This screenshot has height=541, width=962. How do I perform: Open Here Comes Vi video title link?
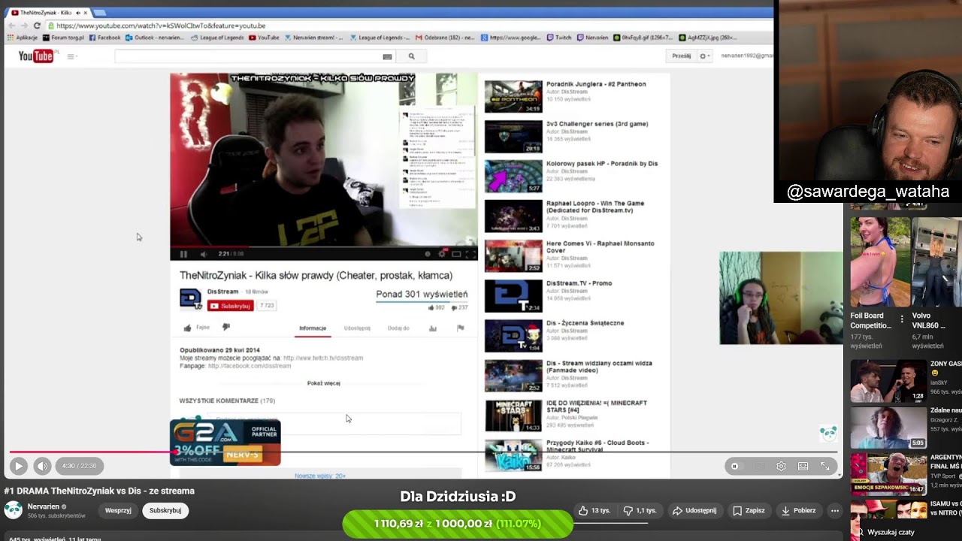point(600,247)
